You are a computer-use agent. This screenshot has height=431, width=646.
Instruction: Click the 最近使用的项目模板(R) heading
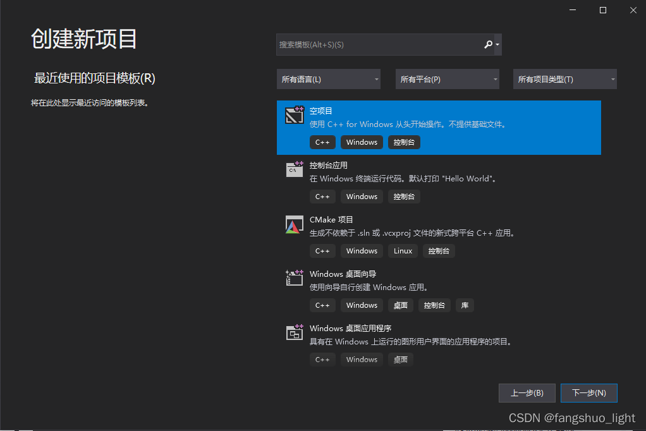(94, 78)
